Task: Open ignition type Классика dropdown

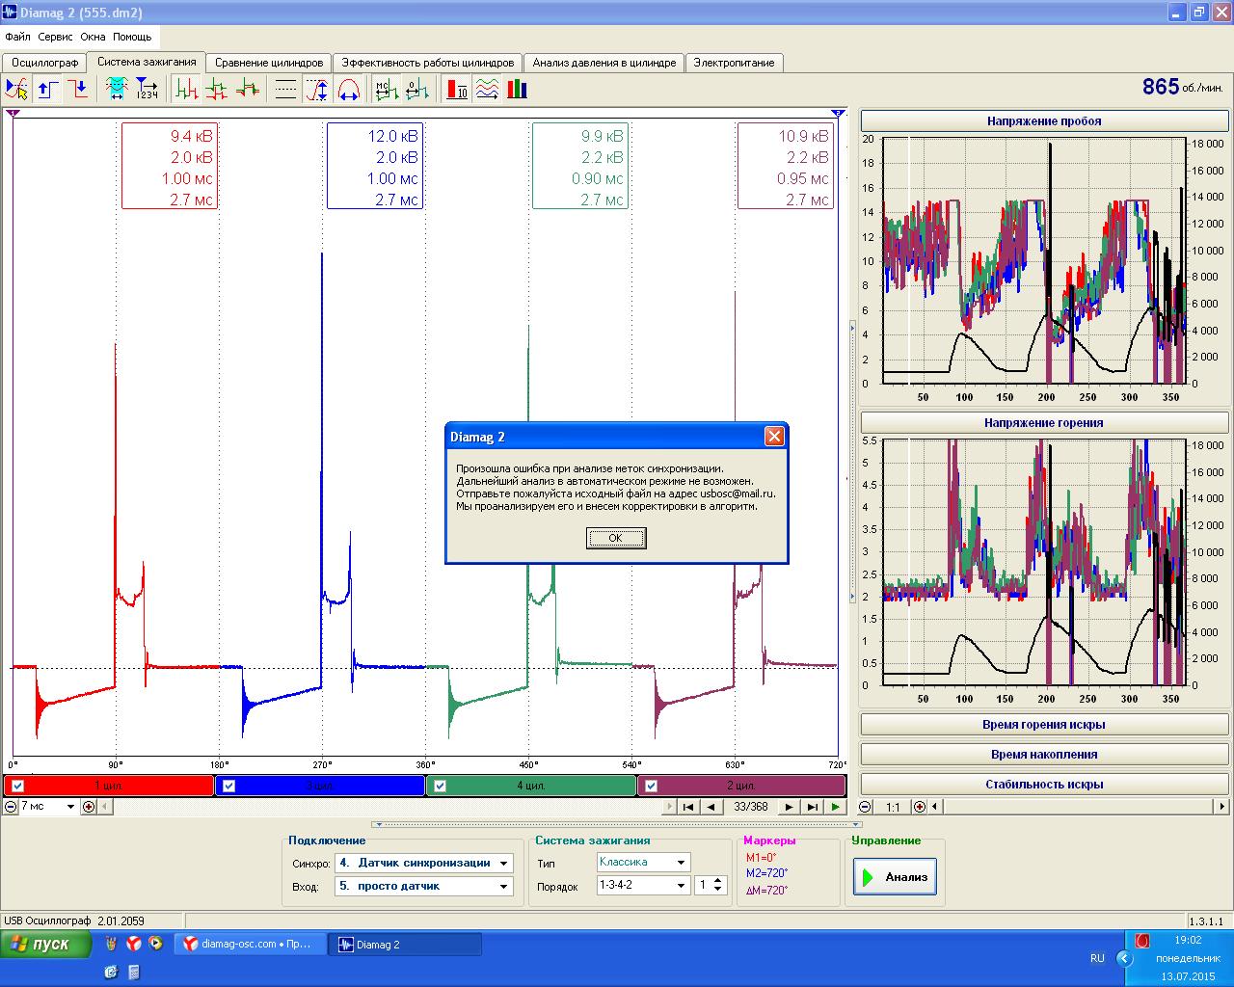Action: point(681,863)
